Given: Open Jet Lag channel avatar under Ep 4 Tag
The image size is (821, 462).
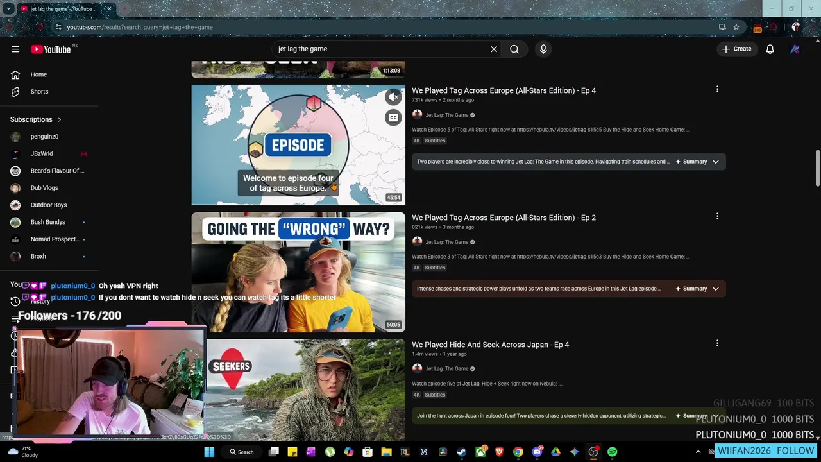Looking at the screenshot, I should point(417,115).
